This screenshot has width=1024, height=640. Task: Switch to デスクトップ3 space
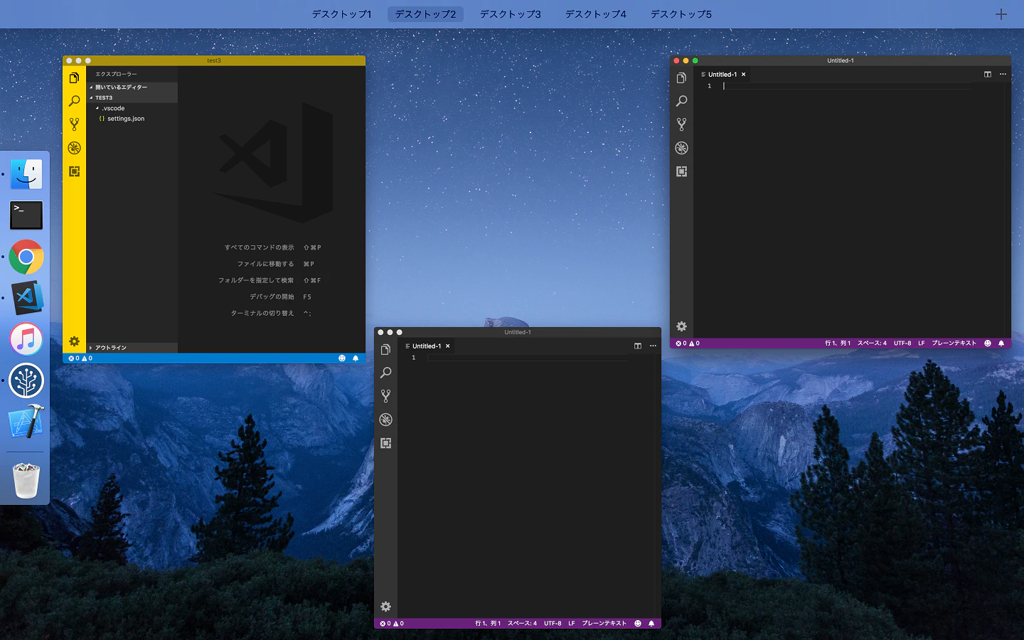pos(511,14)
